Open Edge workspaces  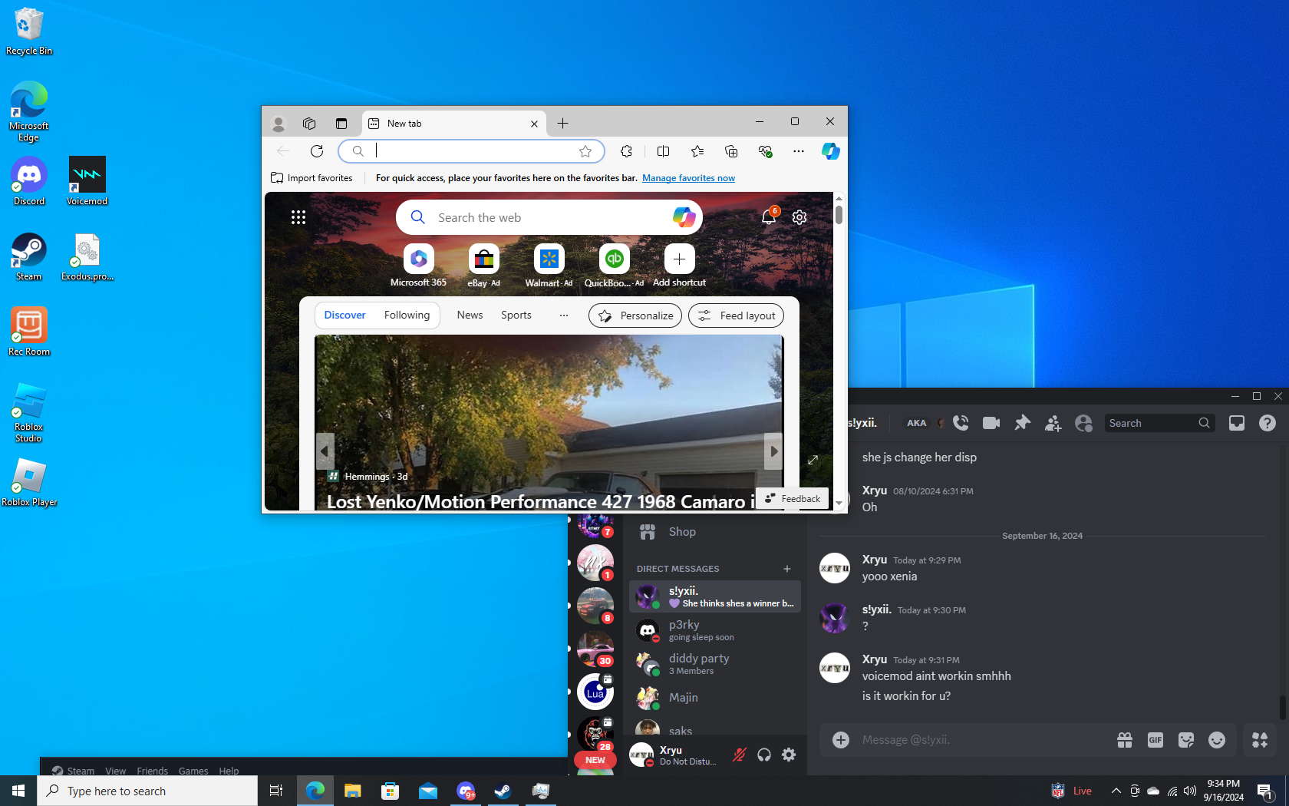pyautogui.click(x=309, y=124)
